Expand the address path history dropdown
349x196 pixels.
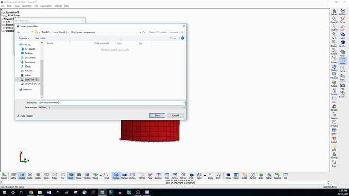tap(140, 32)
